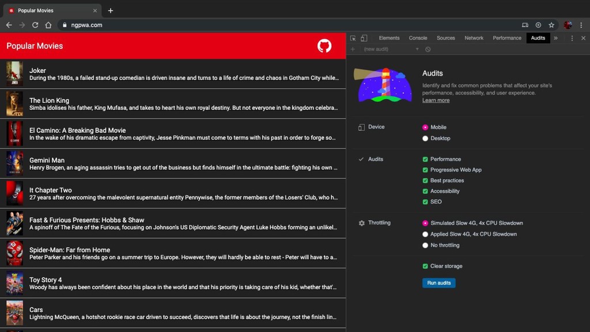Viewport: 590px width, 332px height.
Task: Click the Joker movie title
Action: tap(37, 71)
